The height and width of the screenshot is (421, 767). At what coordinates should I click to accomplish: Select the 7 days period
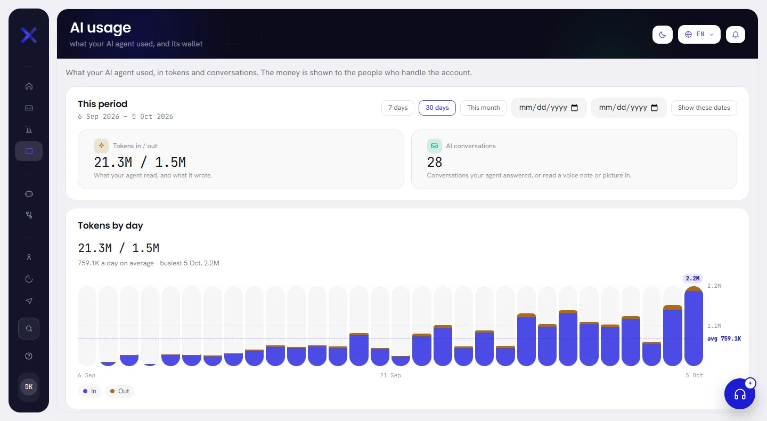398,108
